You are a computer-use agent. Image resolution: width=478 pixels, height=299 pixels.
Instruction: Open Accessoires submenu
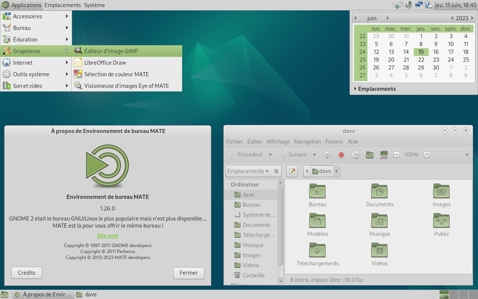[x=36, y=16]
